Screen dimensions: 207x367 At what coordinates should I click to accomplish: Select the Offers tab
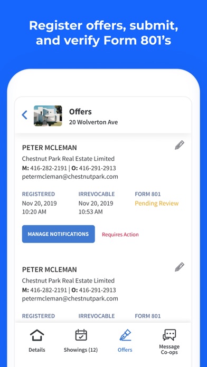pos(125,341)
